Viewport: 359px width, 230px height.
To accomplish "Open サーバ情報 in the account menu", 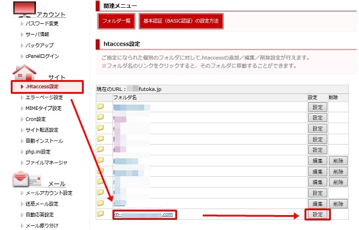I will 37,35.
